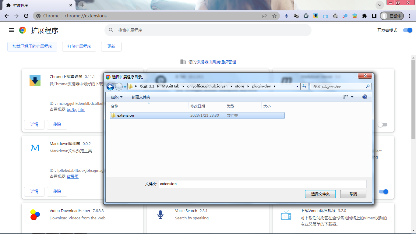Viewport: 416px width, 234px height.
Task: Click the dialog's back navigation arrow
Action: point(110,87)
